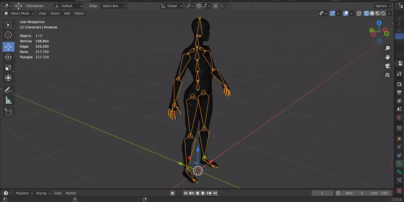This screenshot has height=202, width=404.
Task: Click the move gizmo icon in tool header
Action: (19, 6)
